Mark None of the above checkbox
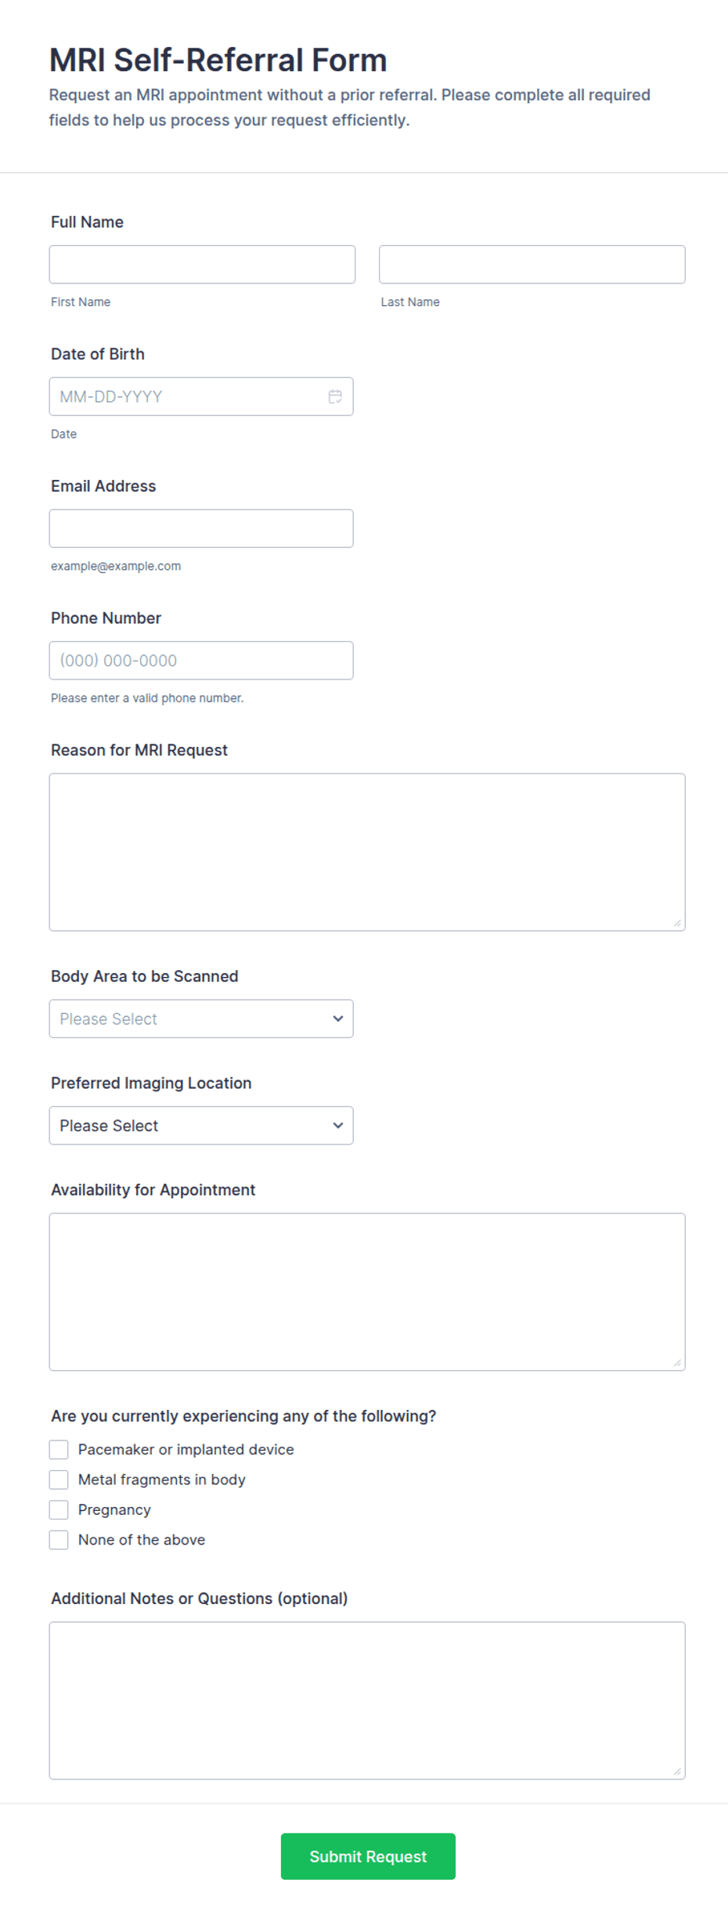 (59, 1540)
